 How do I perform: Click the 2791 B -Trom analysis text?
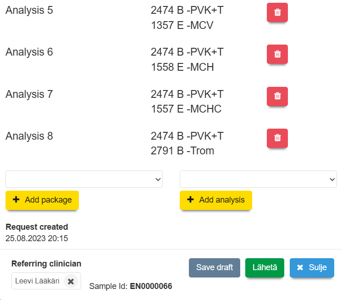[x=182, y=151]
